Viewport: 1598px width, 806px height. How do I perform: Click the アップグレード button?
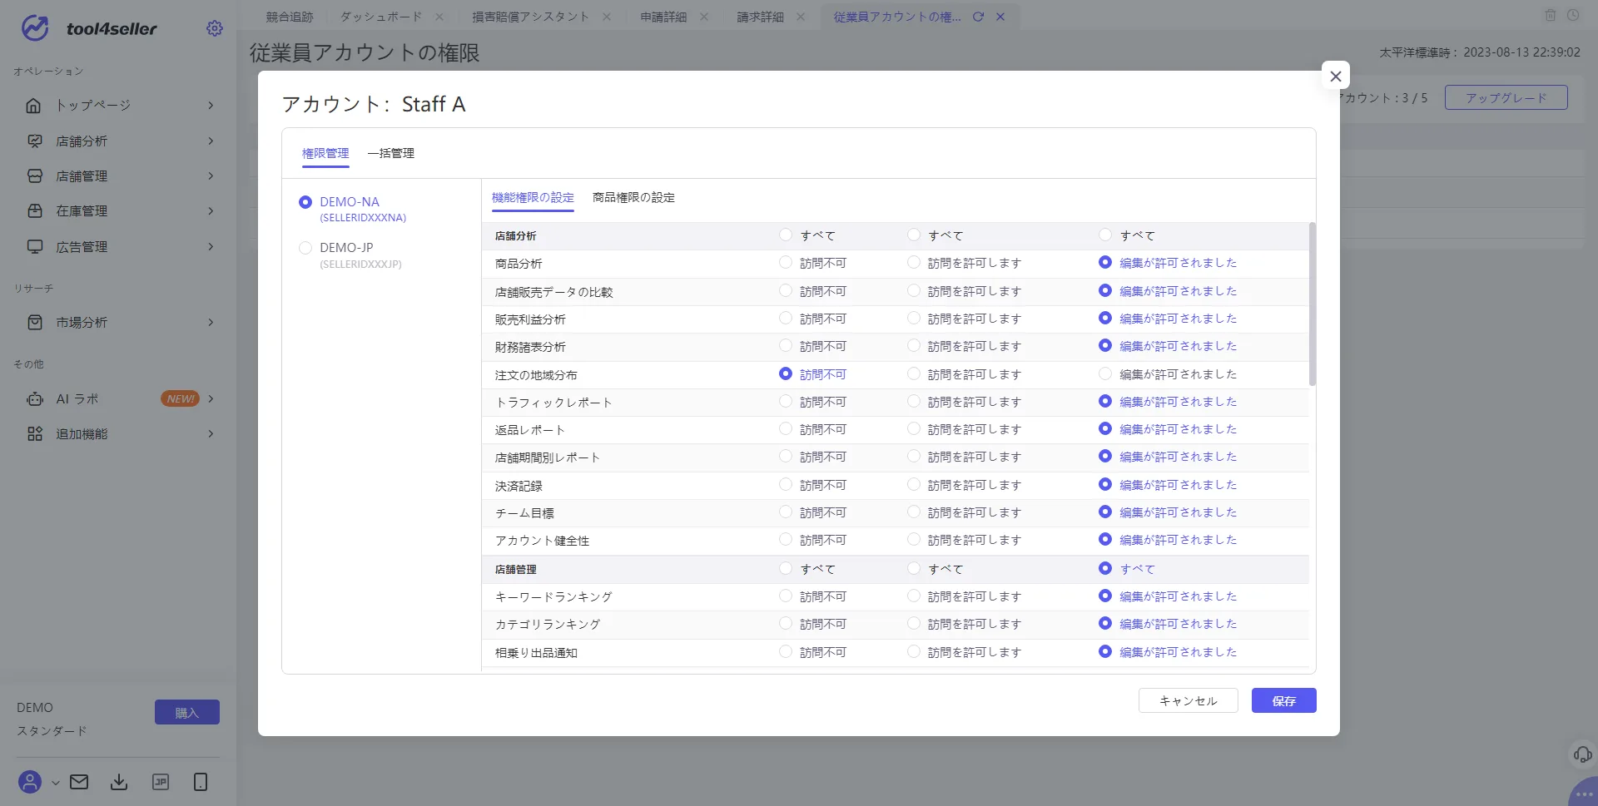pos(1506,98)
